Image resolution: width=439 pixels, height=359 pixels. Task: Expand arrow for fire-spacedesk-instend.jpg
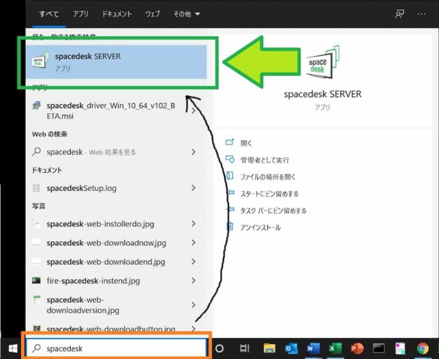point(194,281)
